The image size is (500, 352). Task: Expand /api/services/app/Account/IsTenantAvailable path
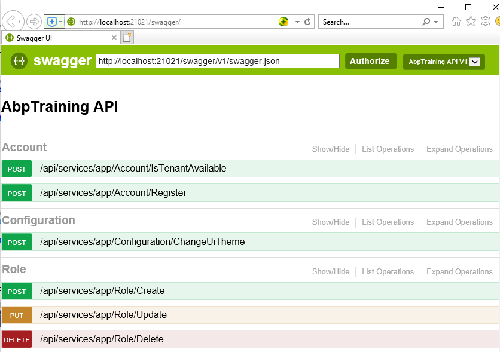[x=133, y=168]
